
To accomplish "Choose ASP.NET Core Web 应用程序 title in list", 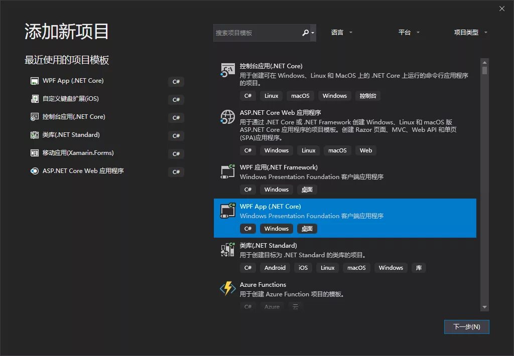I will pyautogui.click(x=280, y=113).
